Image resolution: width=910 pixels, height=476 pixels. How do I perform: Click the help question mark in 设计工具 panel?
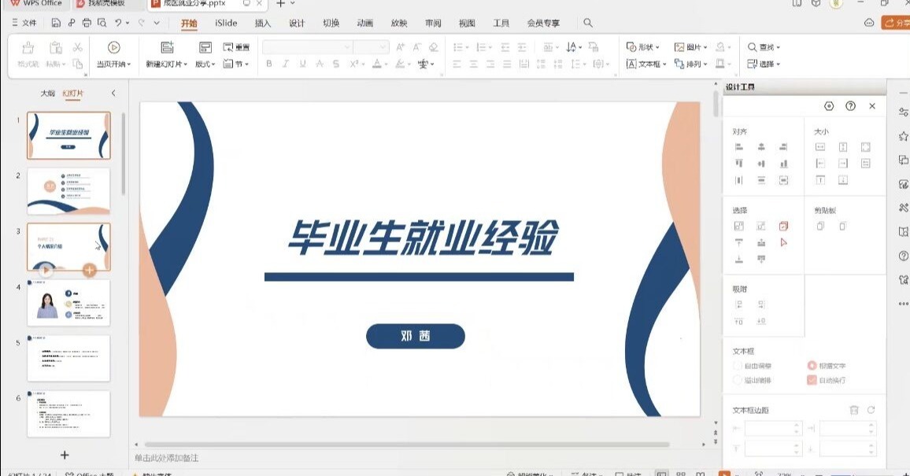pos(850,106)
